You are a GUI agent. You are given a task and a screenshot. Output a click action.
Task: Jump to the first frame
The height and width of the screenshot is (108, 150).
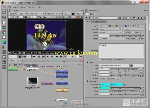(x=39, y=56)
